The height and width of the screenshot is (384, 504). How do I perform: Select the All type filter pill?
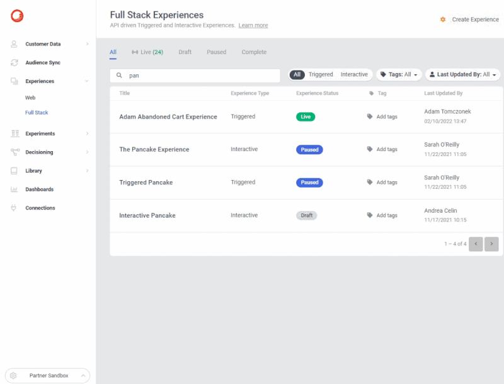tap(297, 74)
